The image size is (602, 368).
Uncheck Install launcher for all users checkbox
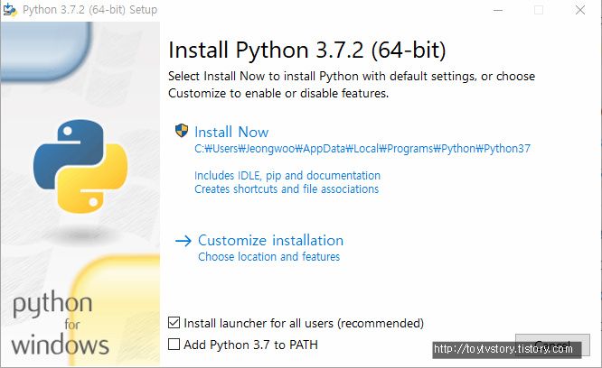pos(174,323)
